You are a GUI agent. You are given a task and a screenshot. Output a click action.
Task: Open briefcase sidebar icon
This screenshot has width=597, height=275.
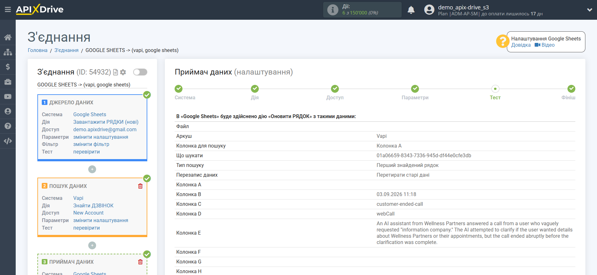pos(8,82)
